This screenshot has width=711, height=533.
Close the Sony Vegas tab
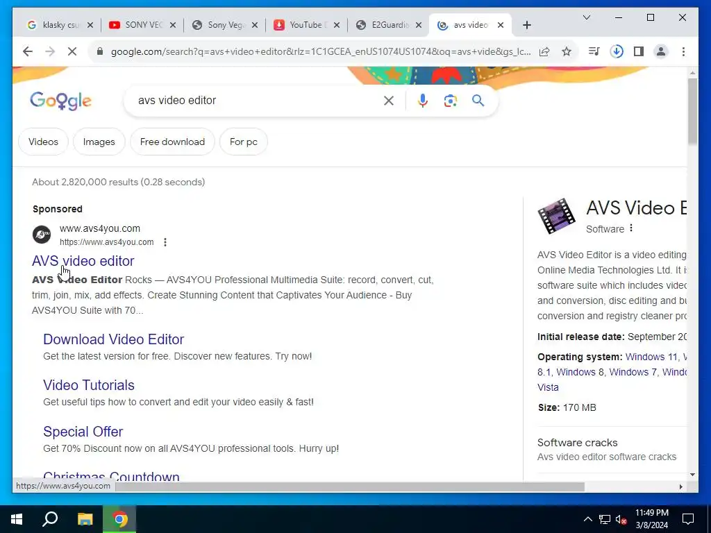pyautogui.click(x=255, y=25)
